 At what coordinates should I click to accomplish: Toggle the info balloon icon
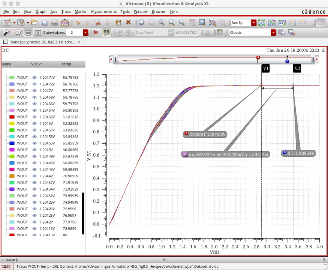coord(106,33)
